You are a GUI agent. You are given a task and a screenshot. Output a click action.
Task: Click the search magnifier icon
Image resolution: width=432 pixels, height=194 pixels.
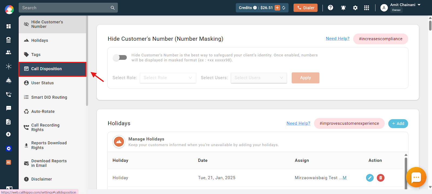pos(113,8)
